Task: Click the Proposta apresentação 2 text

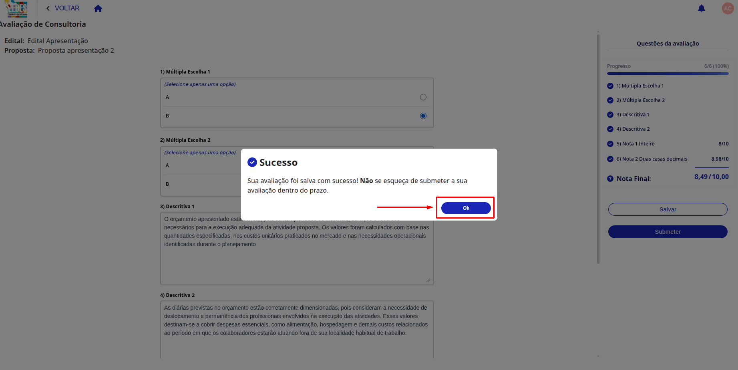Action: 76,51
